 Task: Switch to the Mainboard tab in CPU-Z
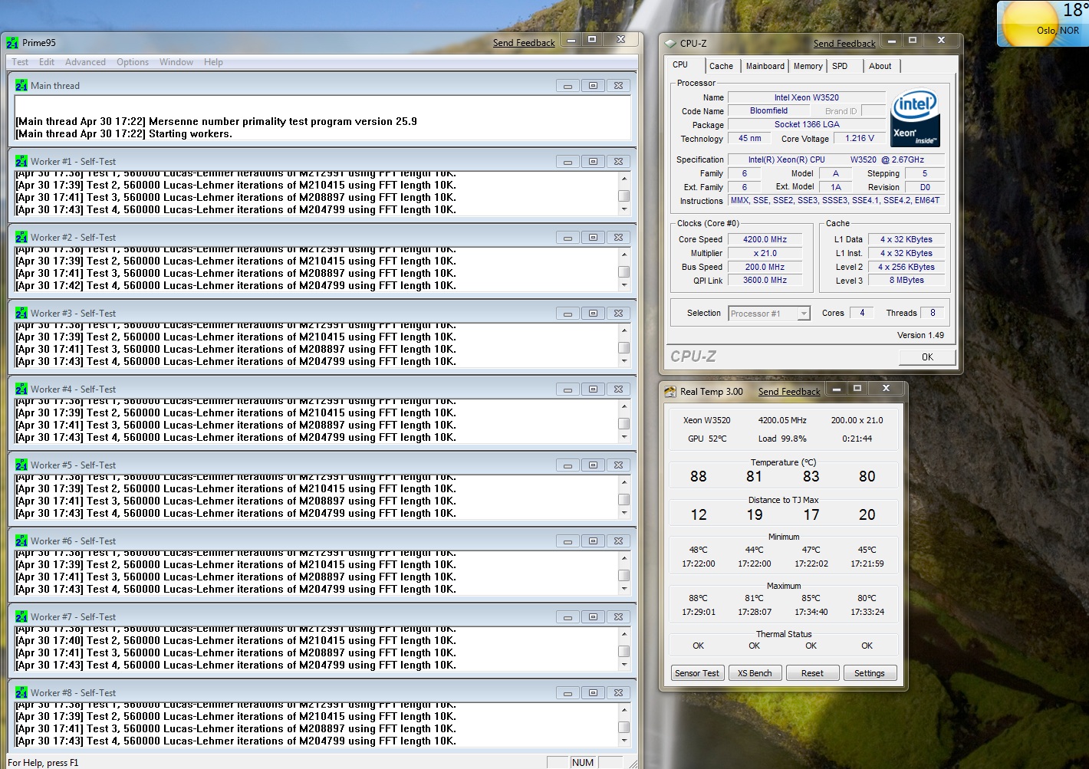click(765, 66)
